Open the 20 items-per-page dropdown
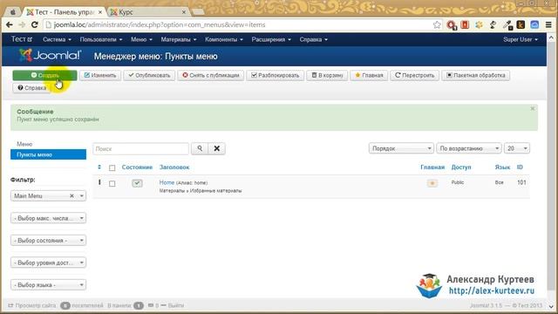 (x=517, y=148)
